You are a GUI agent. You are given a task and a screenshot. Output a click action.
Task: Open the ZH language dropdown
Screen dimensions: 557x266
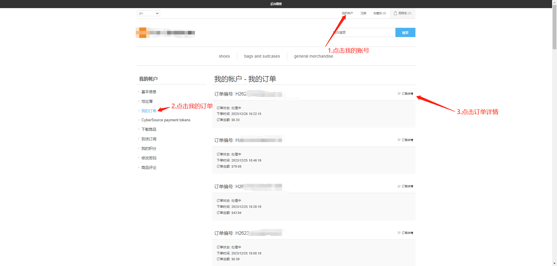(x=148, y=13)
